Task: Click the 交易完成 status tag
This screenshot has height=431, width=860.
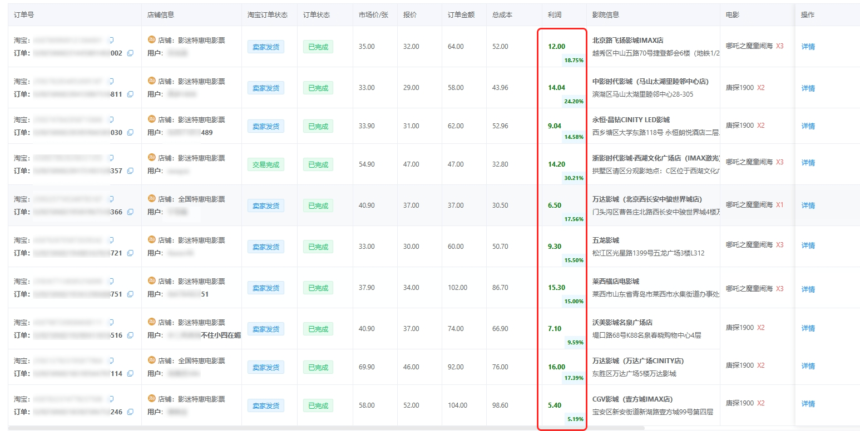Action: point(266,164)
